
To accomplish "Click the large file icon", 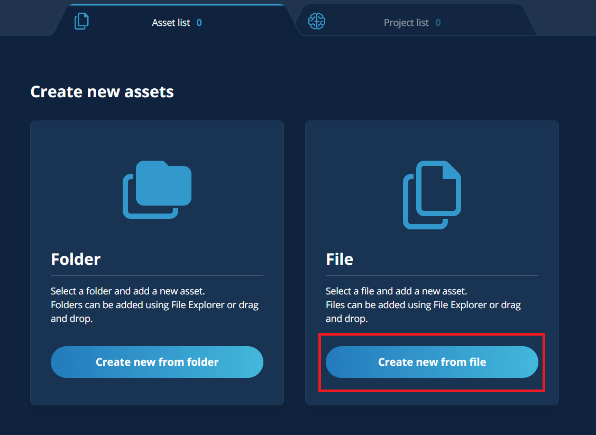I will point(432,195).
